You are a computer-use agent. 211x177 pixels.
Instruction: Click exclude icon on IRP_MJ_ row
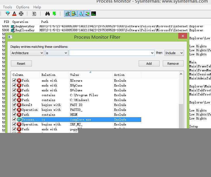click(x=19, y=124)
